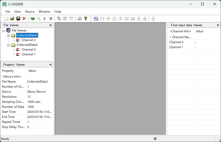Open the Device menu

point(30,12)
